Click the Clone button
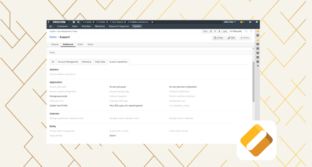Image resolution: width=312 pixels, height=167 pixels. [x=218, y=38]
